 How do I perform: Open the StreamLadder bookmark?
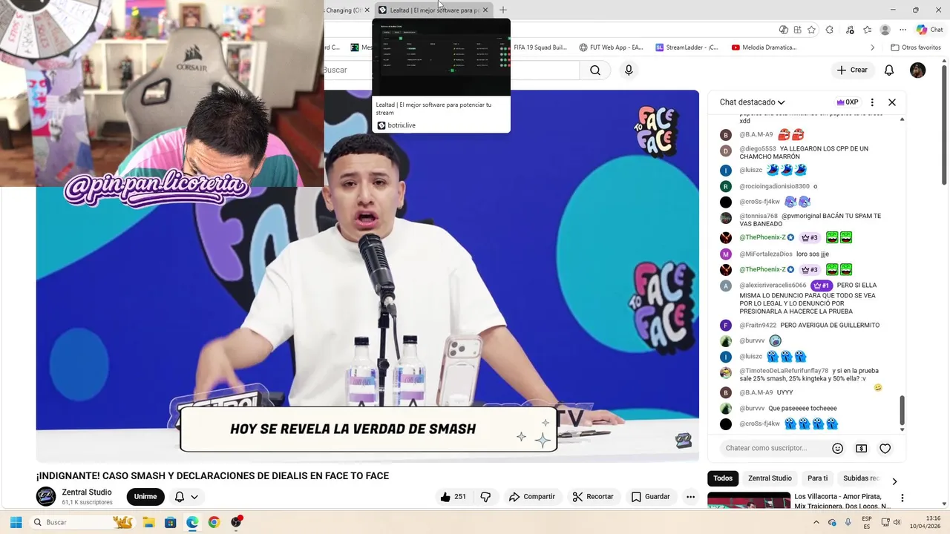[687, 47]
